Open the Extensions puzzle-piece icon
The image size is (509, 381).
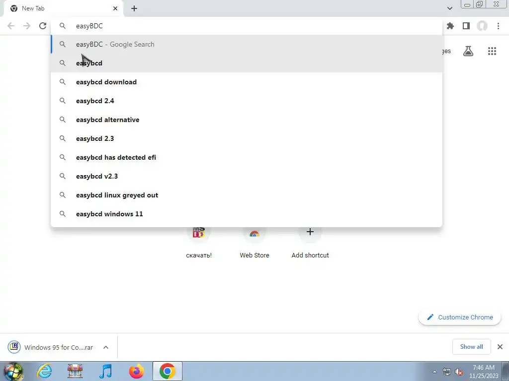click(450, 26)
